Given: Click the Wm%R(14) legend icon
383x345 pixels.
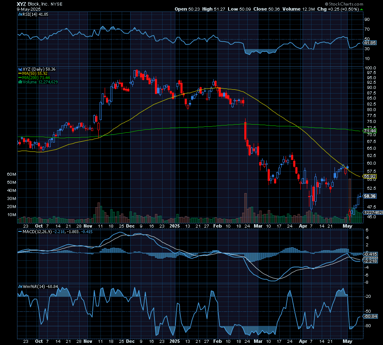Looking at the screenshot, I should [20, 286].
